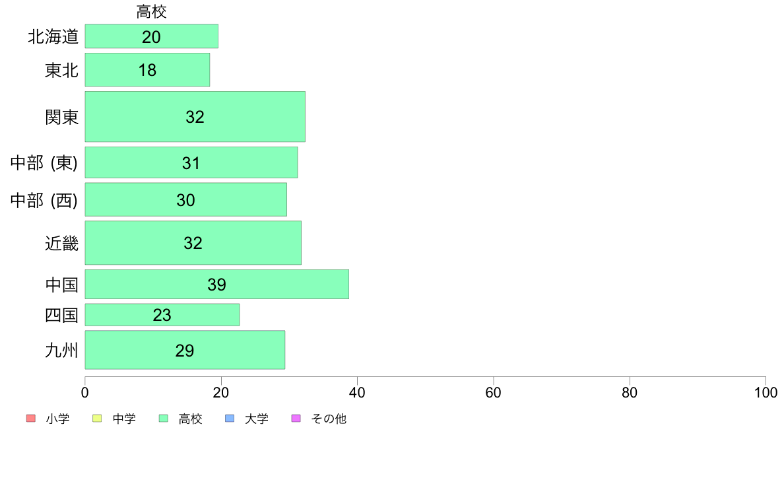Click the 100 axis tick label
784x486 pixels.
click(x=766, y=392)
